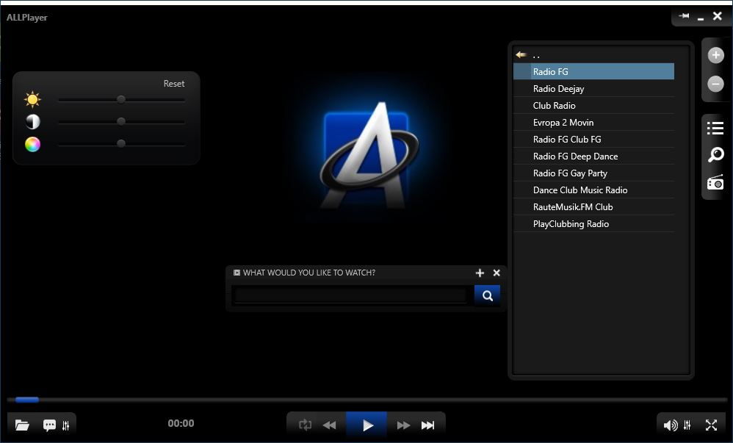Image resolution: width=733 pixels, height=443 pixels.
Task: Click the color wheel saturation icon
Action: click(x=33, y=144)
